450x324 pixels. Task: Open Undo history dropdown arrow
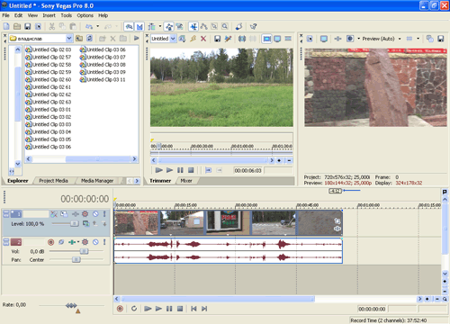tap(98, 26)
